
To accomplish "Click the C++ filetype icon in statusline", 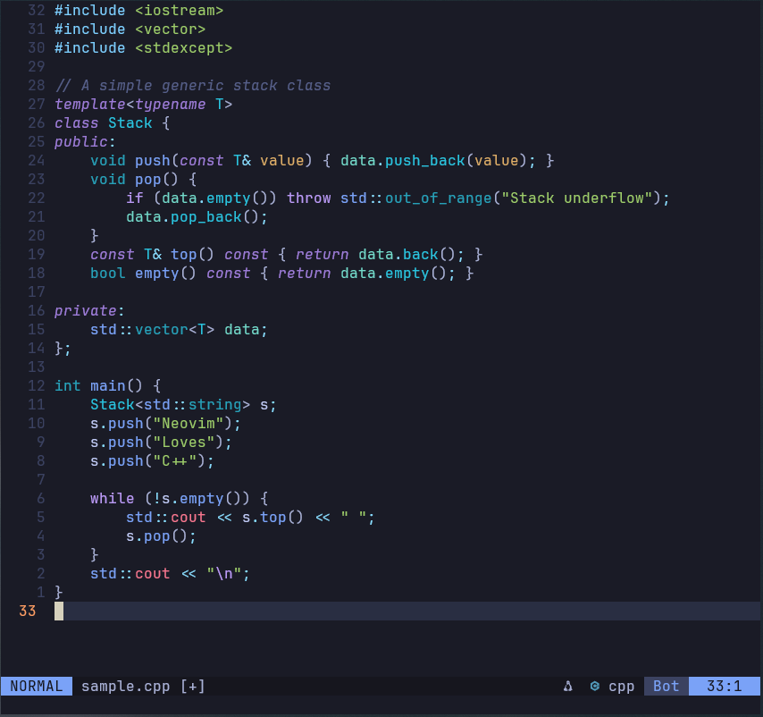I will click(x=594, y=687).
